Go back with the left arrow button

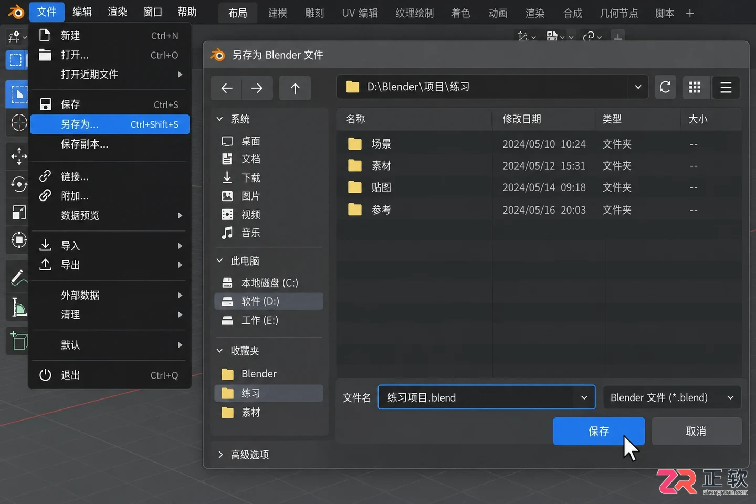point(226,88)
